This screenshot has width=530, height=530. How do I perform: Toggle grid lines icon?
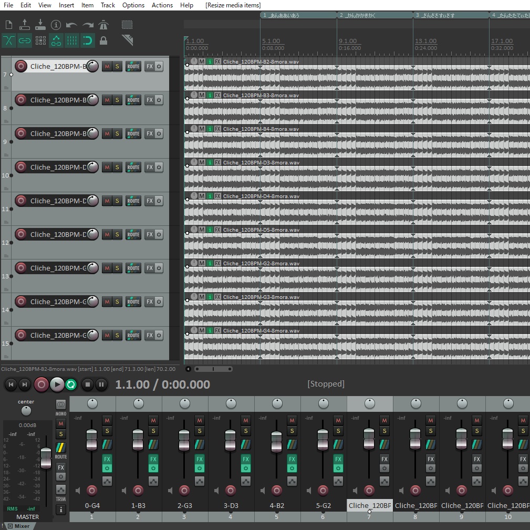point(71,40)
